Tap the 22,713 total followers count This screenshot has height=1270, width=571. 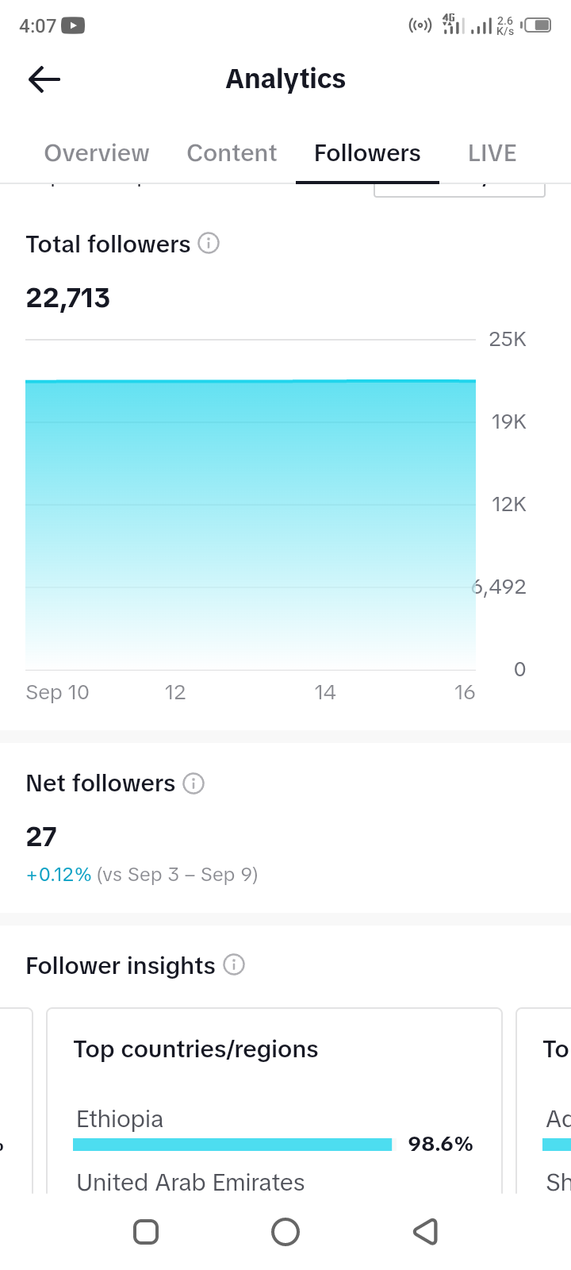point(68,298)
